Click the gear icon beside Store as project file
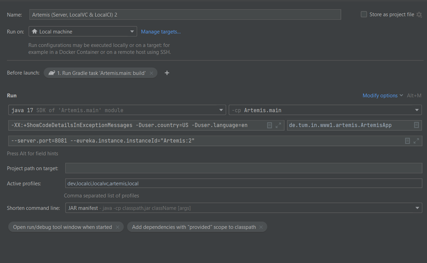This screenshot has width=427, height=263. 419,14
